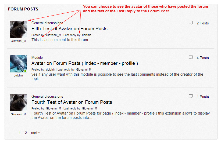Click dolphin in Fifth Test last reply by
The image size is (221, 143).
pos(87,35)
